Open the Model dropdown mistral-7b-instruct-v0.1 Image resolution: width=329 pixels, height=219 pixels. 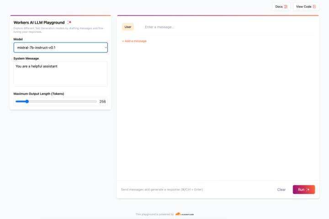point(61,47)
